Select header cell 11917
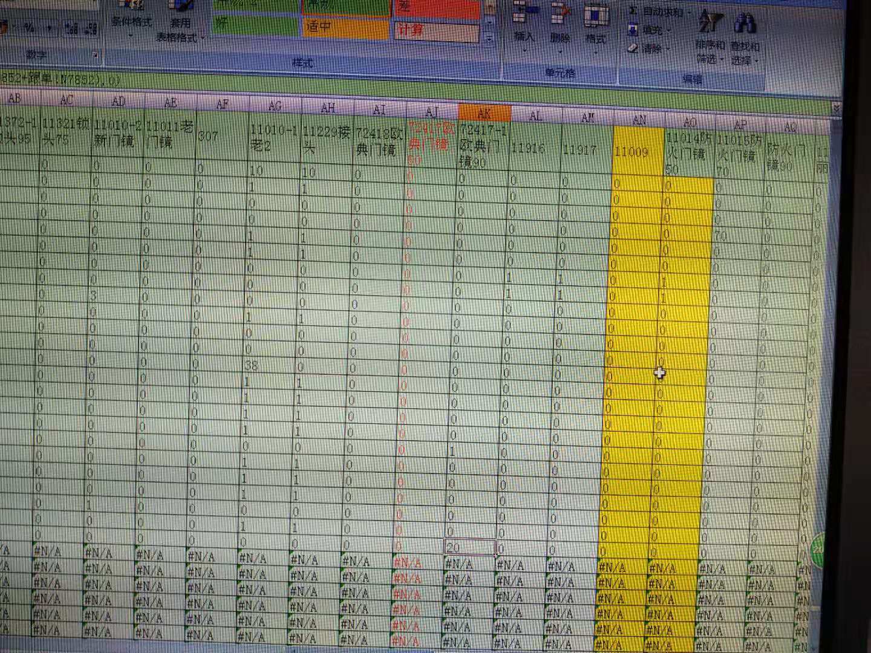871x653 pixels. click(587, 150)
